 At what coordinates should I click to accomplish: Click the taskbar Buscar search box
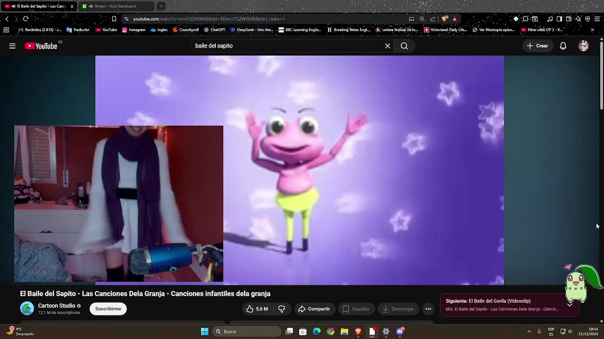tap(248, 331)
